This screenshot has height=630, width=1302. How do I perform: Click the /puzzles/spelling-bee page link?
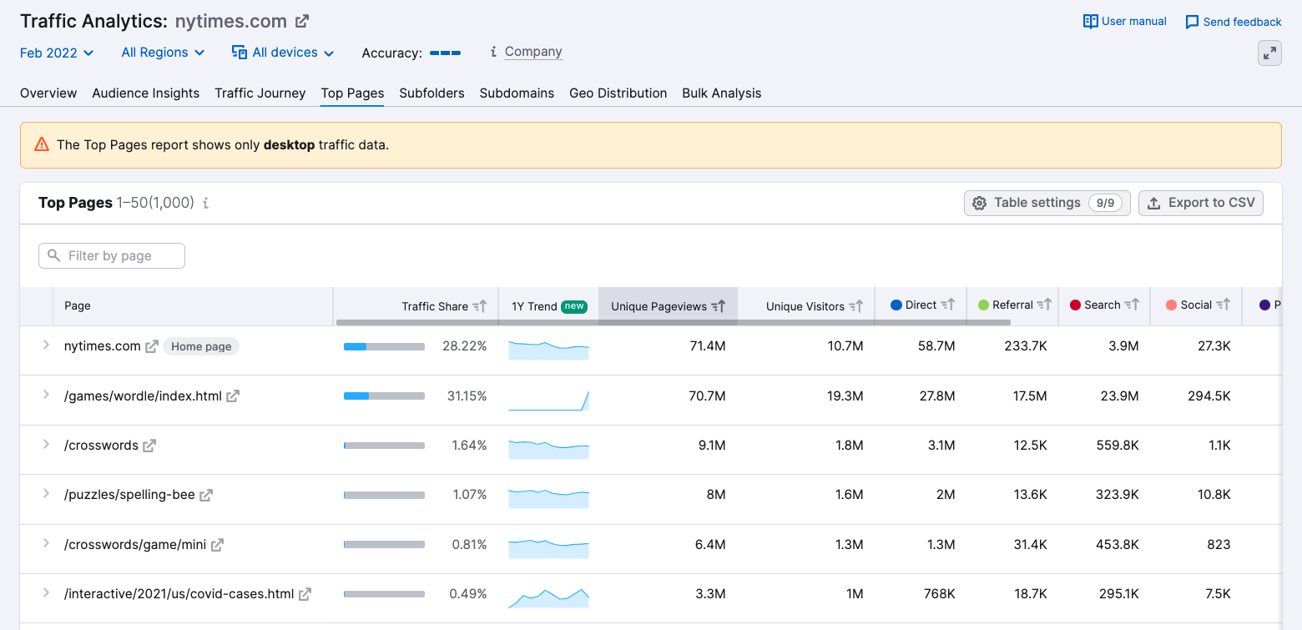coord(129,495)
